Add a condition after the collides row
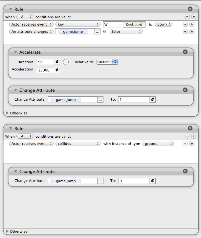The width and height of the screenshot is (201, 238). 192,144
